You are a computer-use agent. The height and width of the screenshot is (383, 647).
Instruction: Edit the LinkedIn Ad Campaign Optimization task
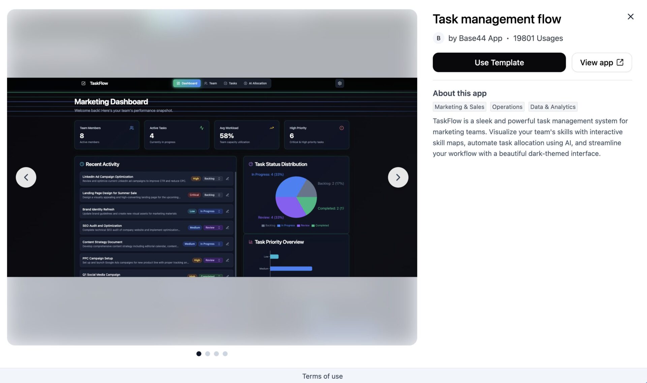[227, 179]
